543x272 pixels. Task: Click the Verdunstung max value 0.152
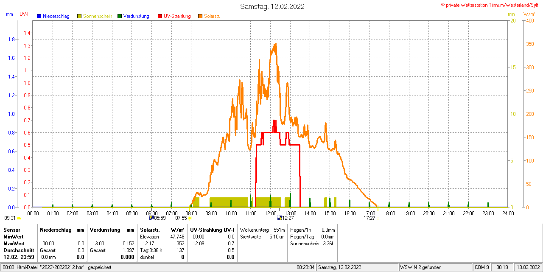[x=128, y=243]
